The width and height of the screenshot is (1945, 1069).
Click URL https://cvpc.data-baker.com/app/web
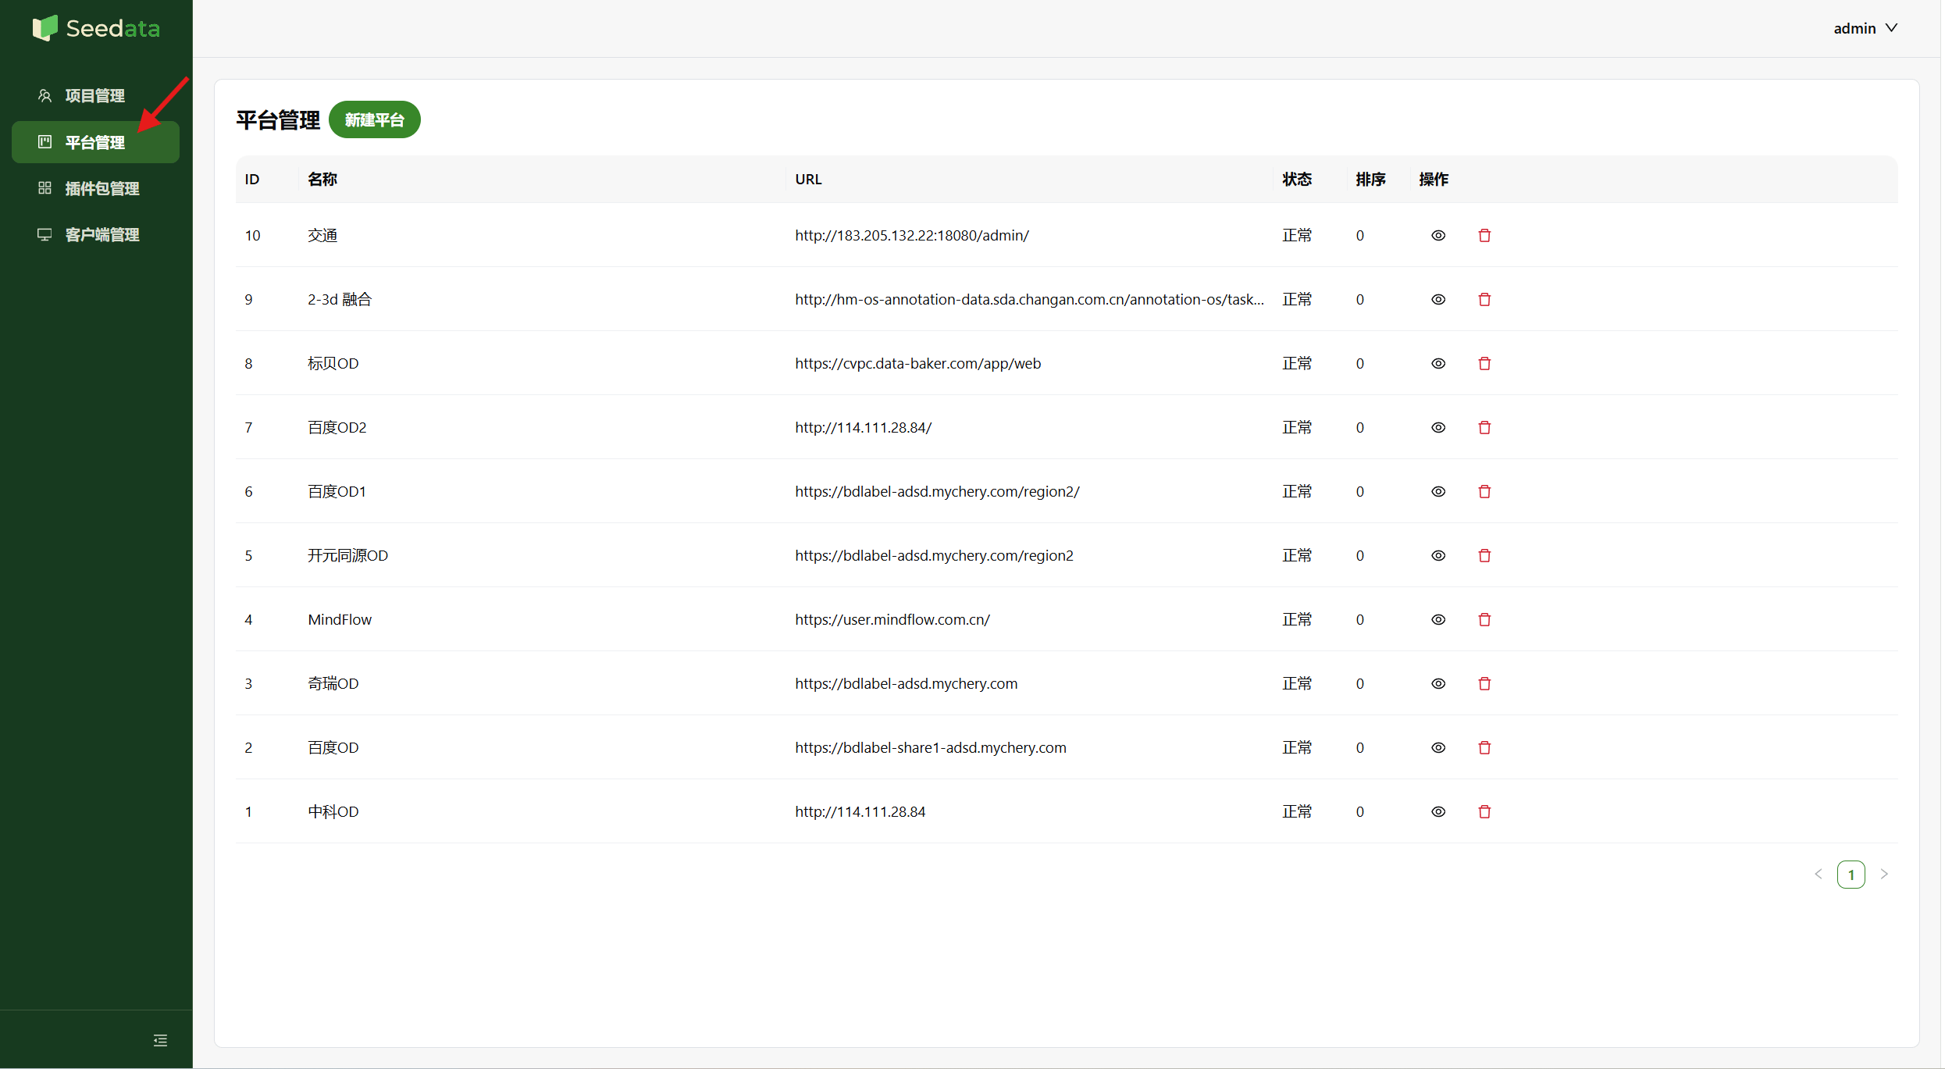coord(917,363)
